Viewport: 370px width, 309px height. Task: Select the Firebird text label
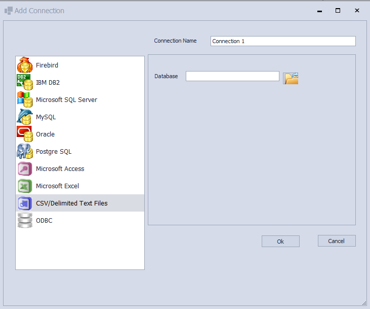pyautogui.click(x=47, y=65)
